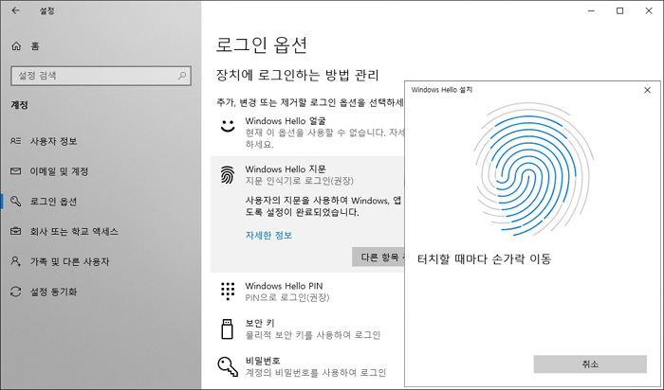Click the back arrow in Settings
Image resolution: width=664 pixels, height=390 pixels.
(x=16, y=11)
